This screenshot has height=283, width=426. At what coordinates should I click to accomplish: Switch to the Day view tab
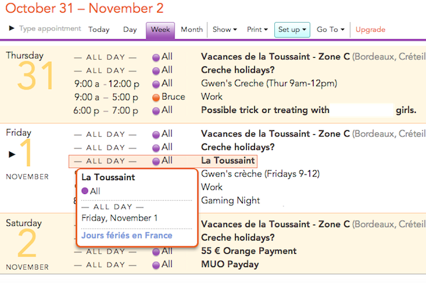click(130, 30)
